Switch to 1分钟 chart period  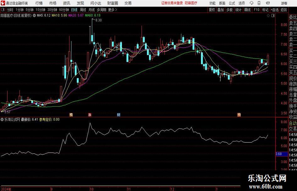tap(19, 10)
